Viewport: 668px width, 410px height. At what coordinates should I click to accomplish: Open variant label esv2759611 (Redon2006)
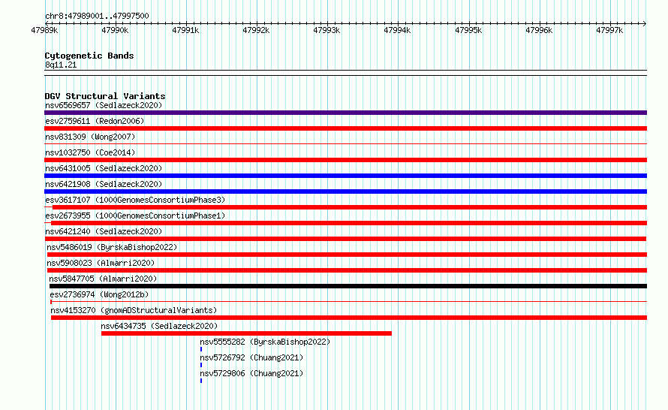pos(95,121)
